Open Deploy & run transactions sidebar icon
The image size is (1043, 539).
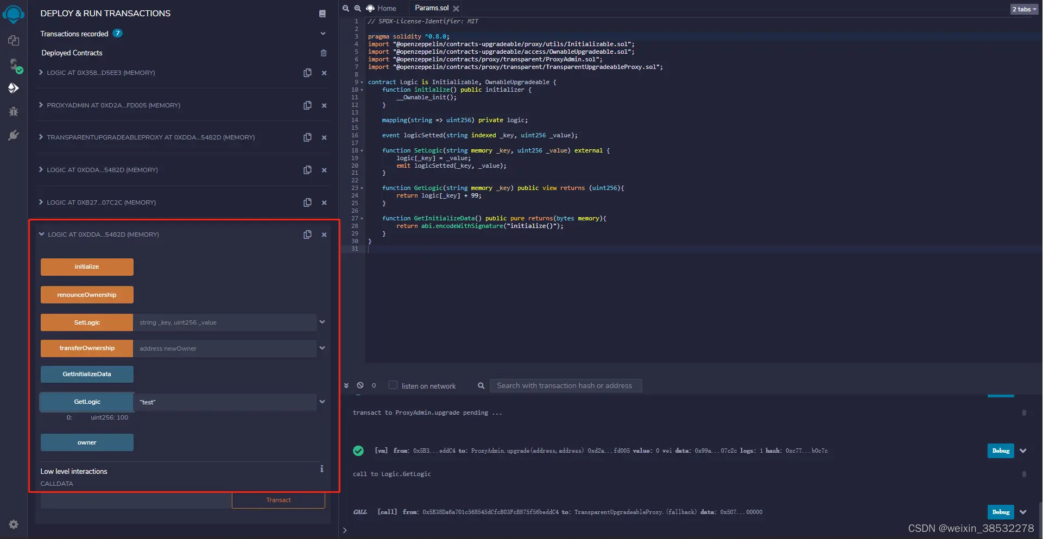point(14,88)
